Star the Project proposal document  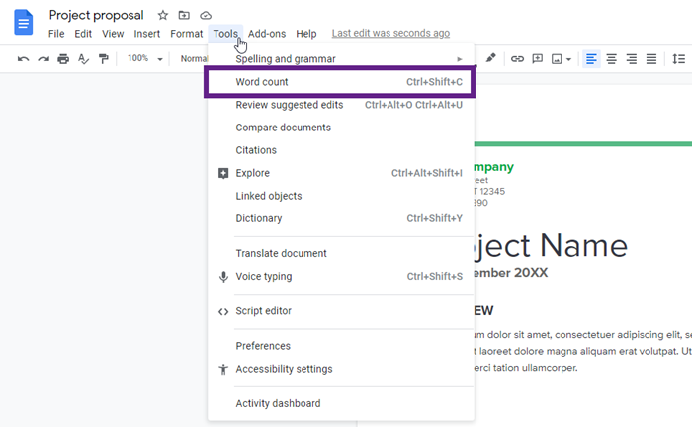tap(163, 15)
